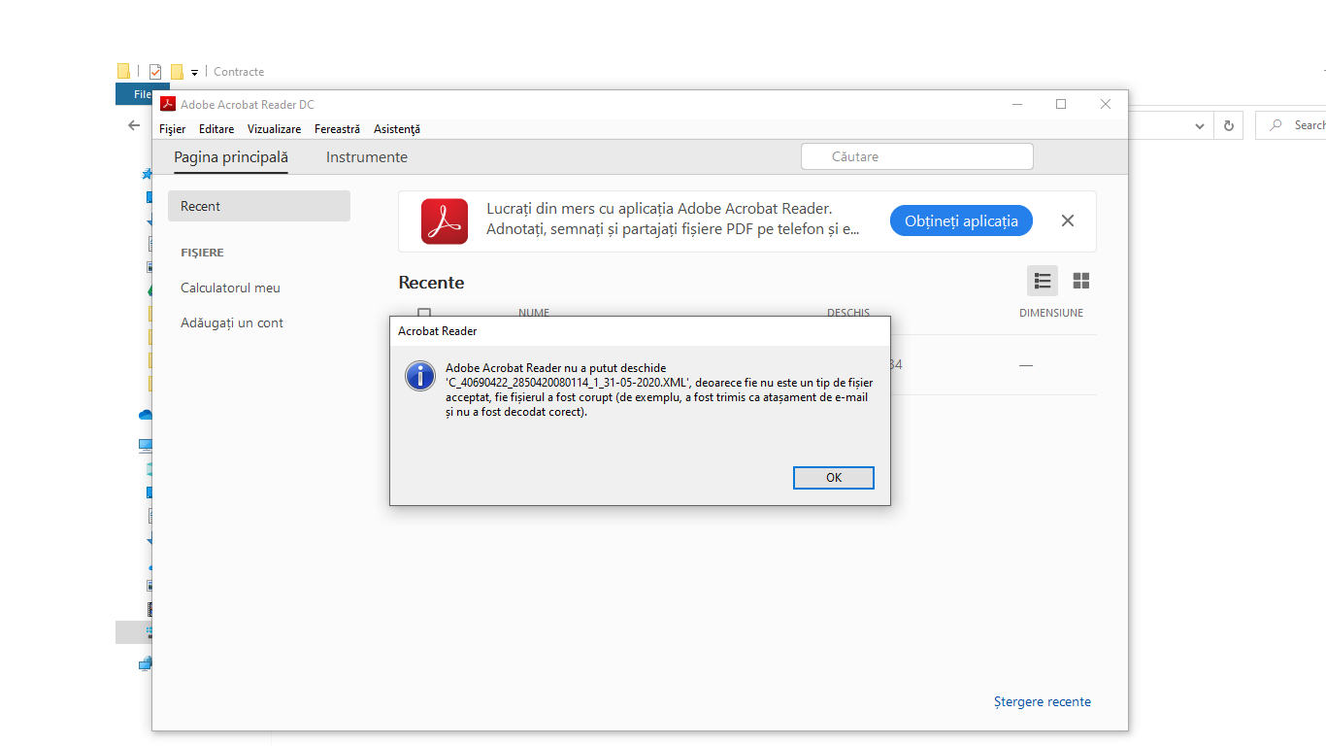Select OneDrive cloud icon in Explorer tree
This screenshot has height=746, width=1326.
click(x=146, y=415)
